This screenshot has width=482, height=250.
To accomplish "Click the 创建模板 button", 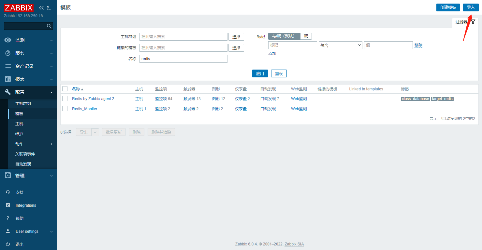I will [x=448, y=7].
